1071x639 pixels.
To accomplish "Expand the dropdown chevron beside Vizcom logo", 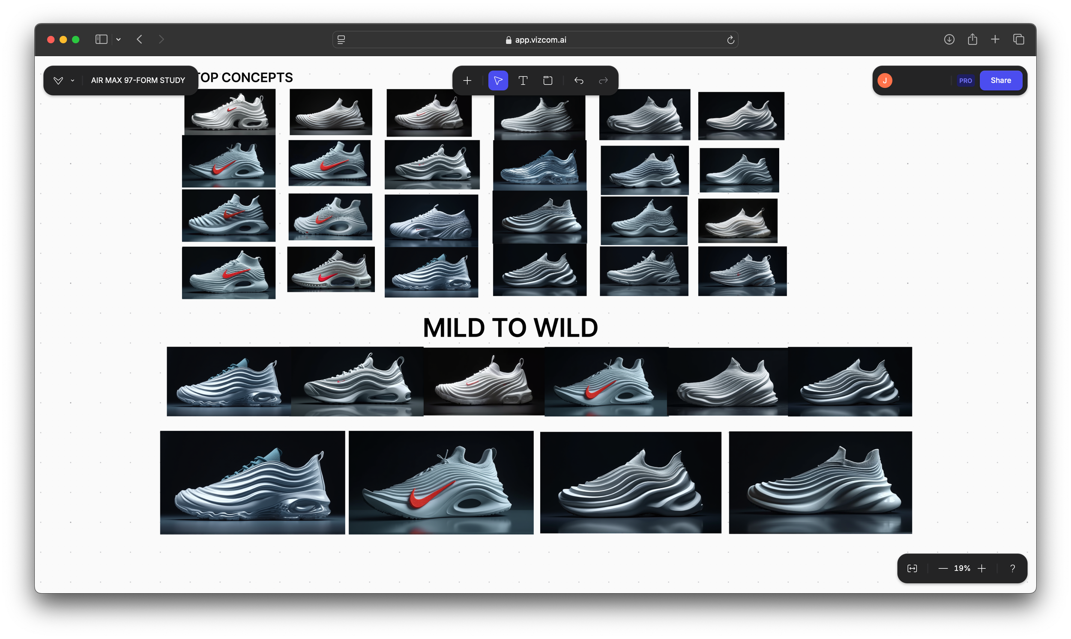I will tap(72, 81).
